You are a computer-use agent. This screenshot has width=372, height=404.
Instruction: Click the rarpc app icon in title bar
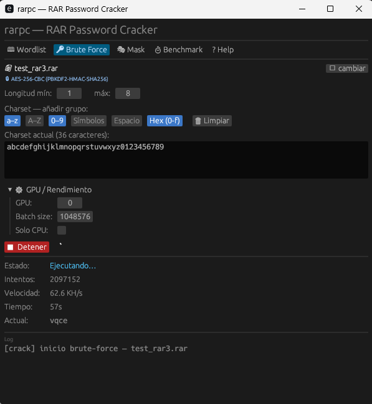(9, 9)
